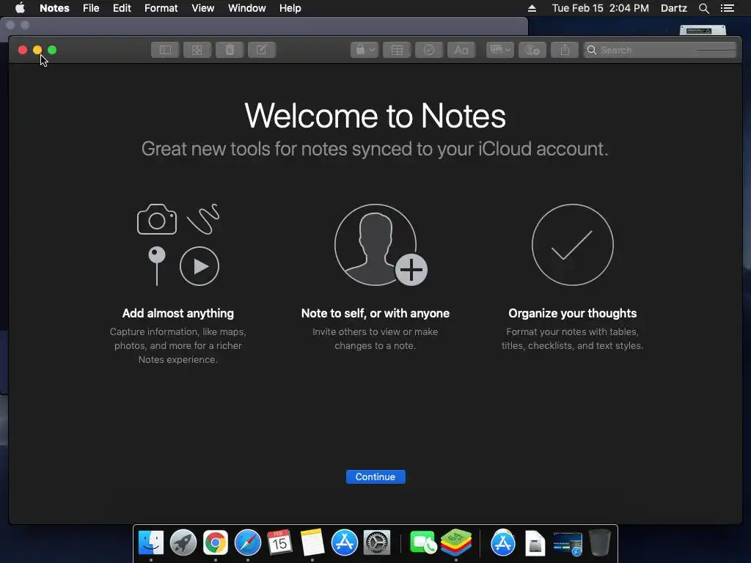The height and width of the screenshot is (563, 751).
Task: Launch Safari compass in the Dock
Action: pyautogui.click(x=248, y=543)
